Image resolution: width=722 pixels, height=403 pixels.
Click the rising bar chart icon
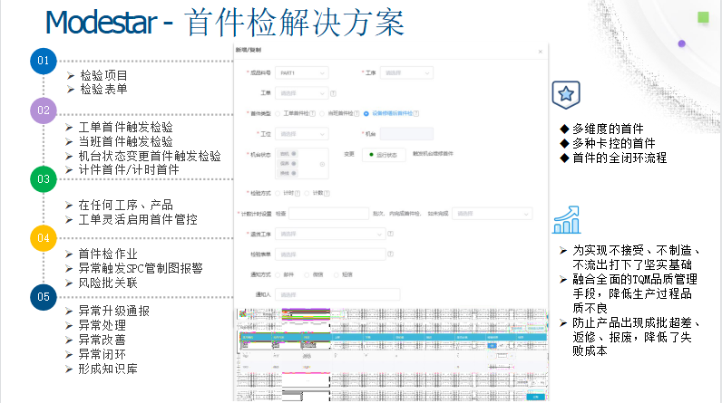566,220
